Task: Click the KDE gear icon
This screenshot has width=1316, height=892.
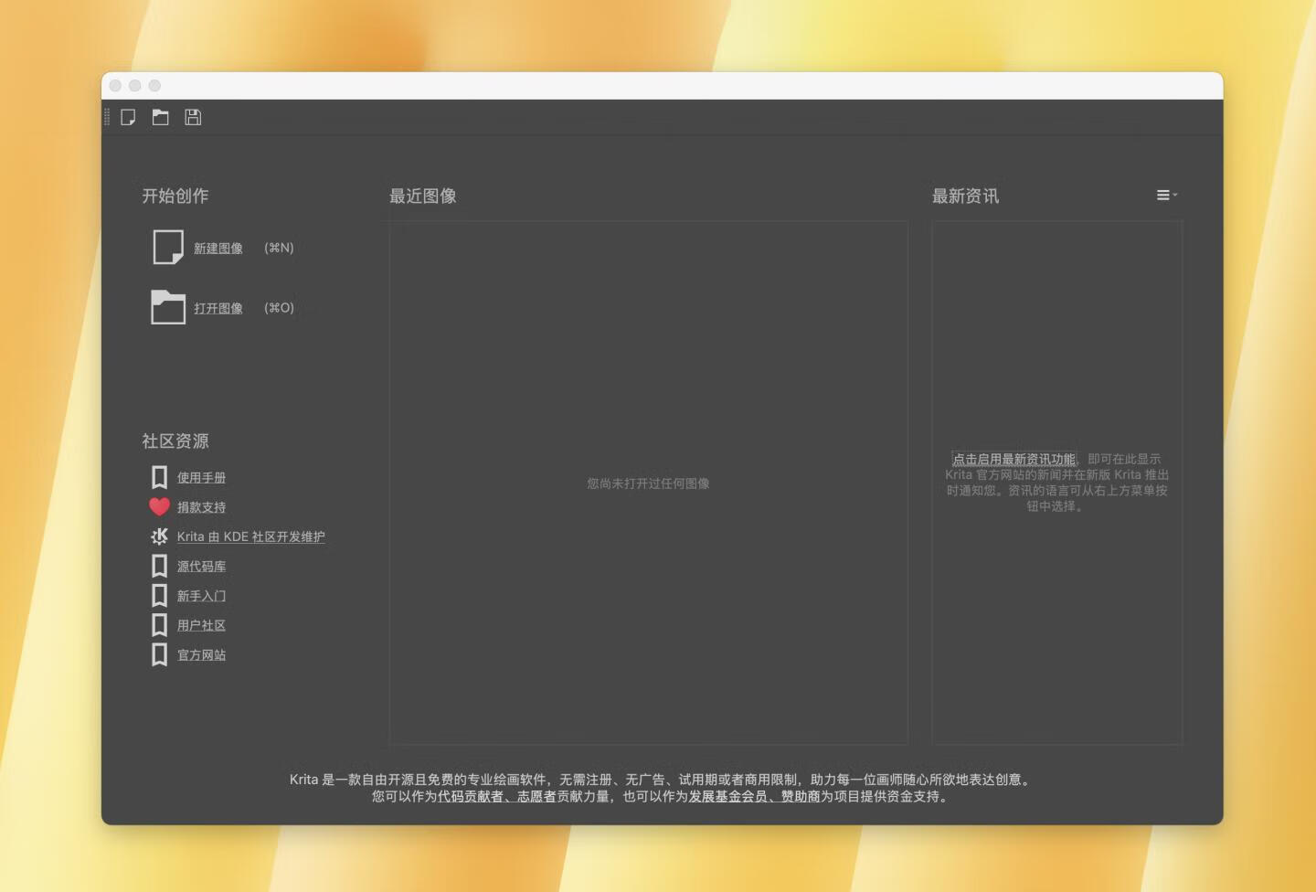Action: pos(159,536)
